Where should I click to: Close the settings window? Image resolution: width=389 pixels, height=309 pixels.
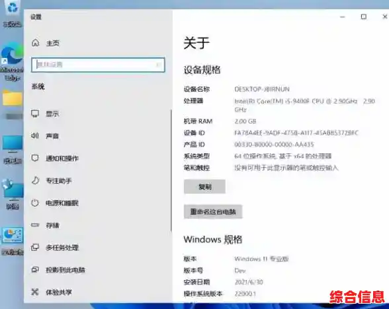click(x=384, y=17)
